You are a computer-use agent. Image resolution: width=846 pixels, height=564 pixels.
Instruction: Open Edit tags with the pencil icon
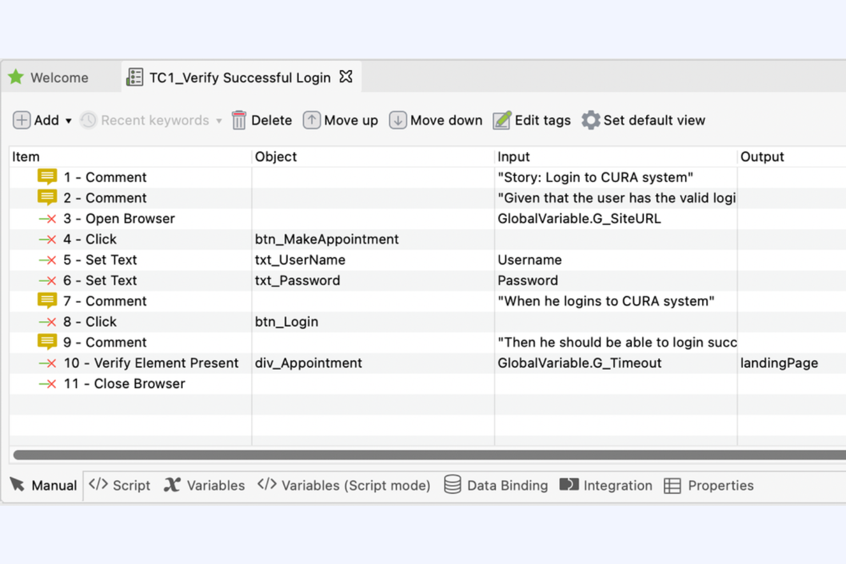tap(501, 120)
